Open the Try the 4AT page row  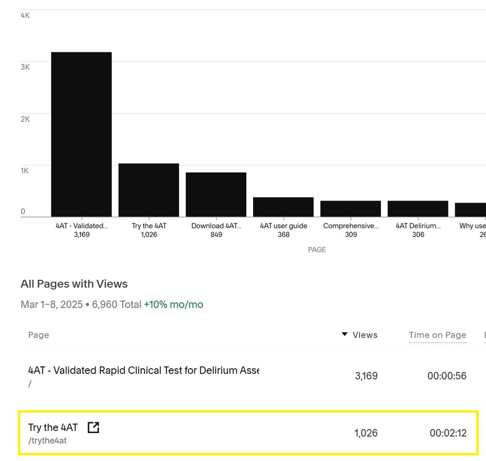[248, 433]
